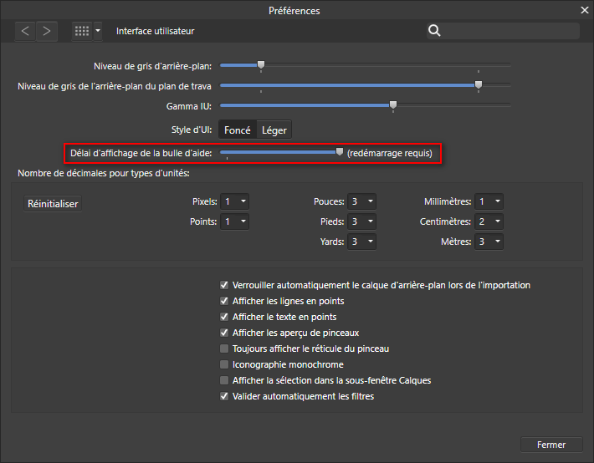Open the dropdown arrow beside grid icon
594x463 pixels.
pos(98,31)
